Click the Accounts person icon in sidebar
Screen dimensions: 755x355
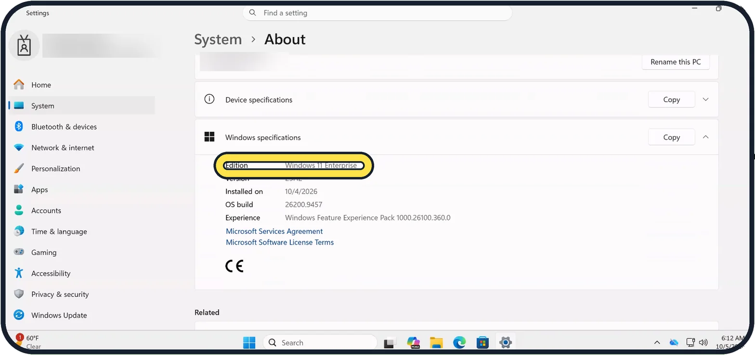click(19, 210)
